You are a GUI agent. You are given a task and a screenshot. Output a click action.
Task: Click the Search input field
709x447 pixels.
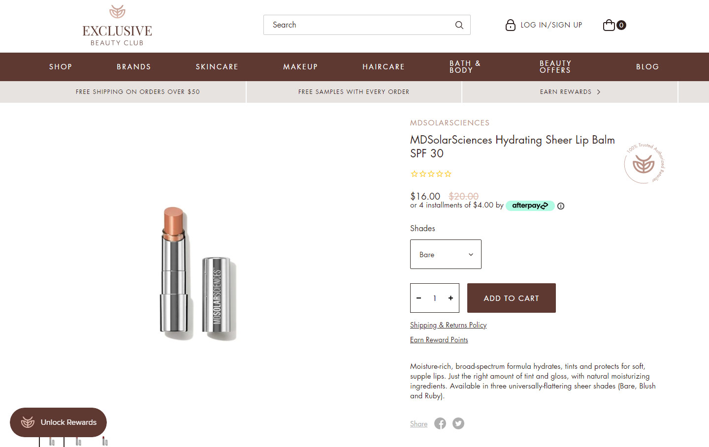pos(359,25)
